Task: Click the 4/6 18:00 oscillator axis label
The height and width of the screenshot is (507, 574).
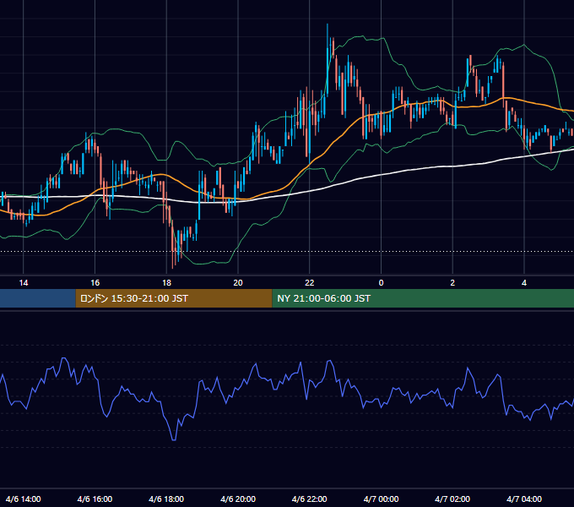Action: tap(166, 499)
